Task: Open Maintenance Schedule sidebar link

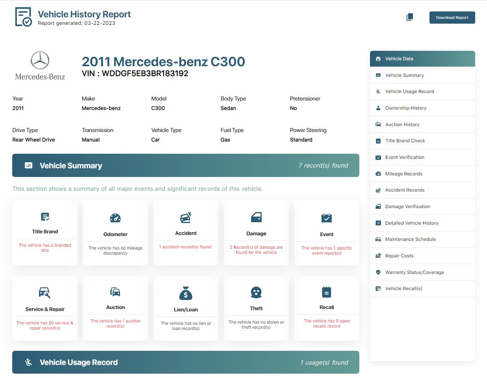Action: [422, 239]
